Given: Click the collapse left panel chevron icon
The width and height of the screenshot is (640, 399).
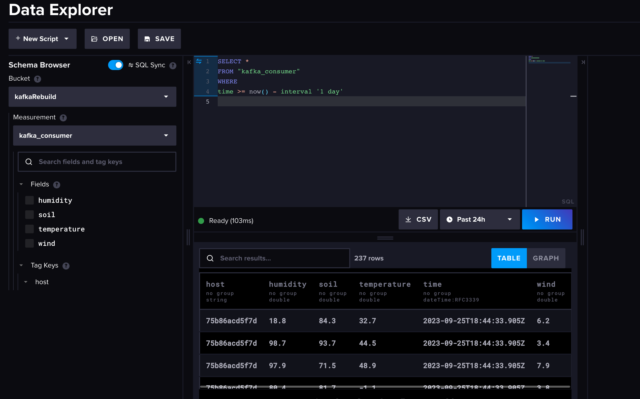Looking at the screenshot, I should [189, 62].
